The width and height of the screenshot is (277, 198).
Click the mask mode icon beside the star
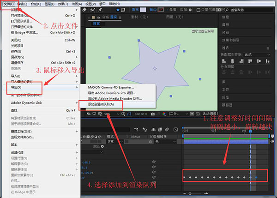(123, 10)
